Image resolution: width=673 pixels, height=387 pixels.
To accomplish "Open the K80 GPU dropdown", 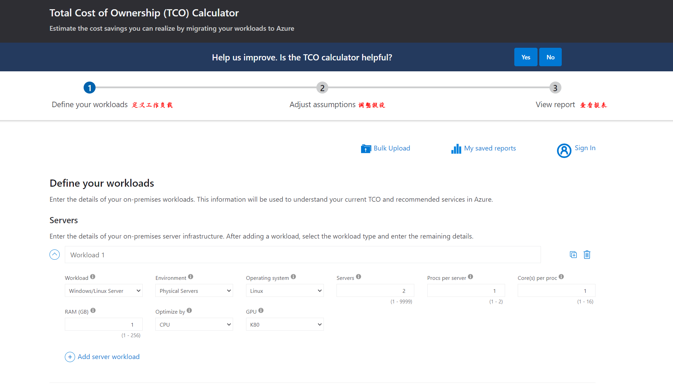I will pyautogui.click(x=285, y=325).
